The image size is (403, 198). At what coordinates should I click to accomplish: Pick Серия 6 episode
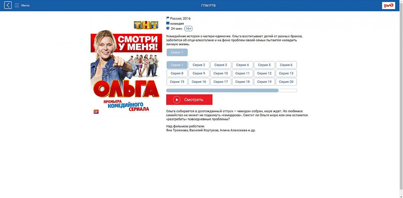click(286, 65)
